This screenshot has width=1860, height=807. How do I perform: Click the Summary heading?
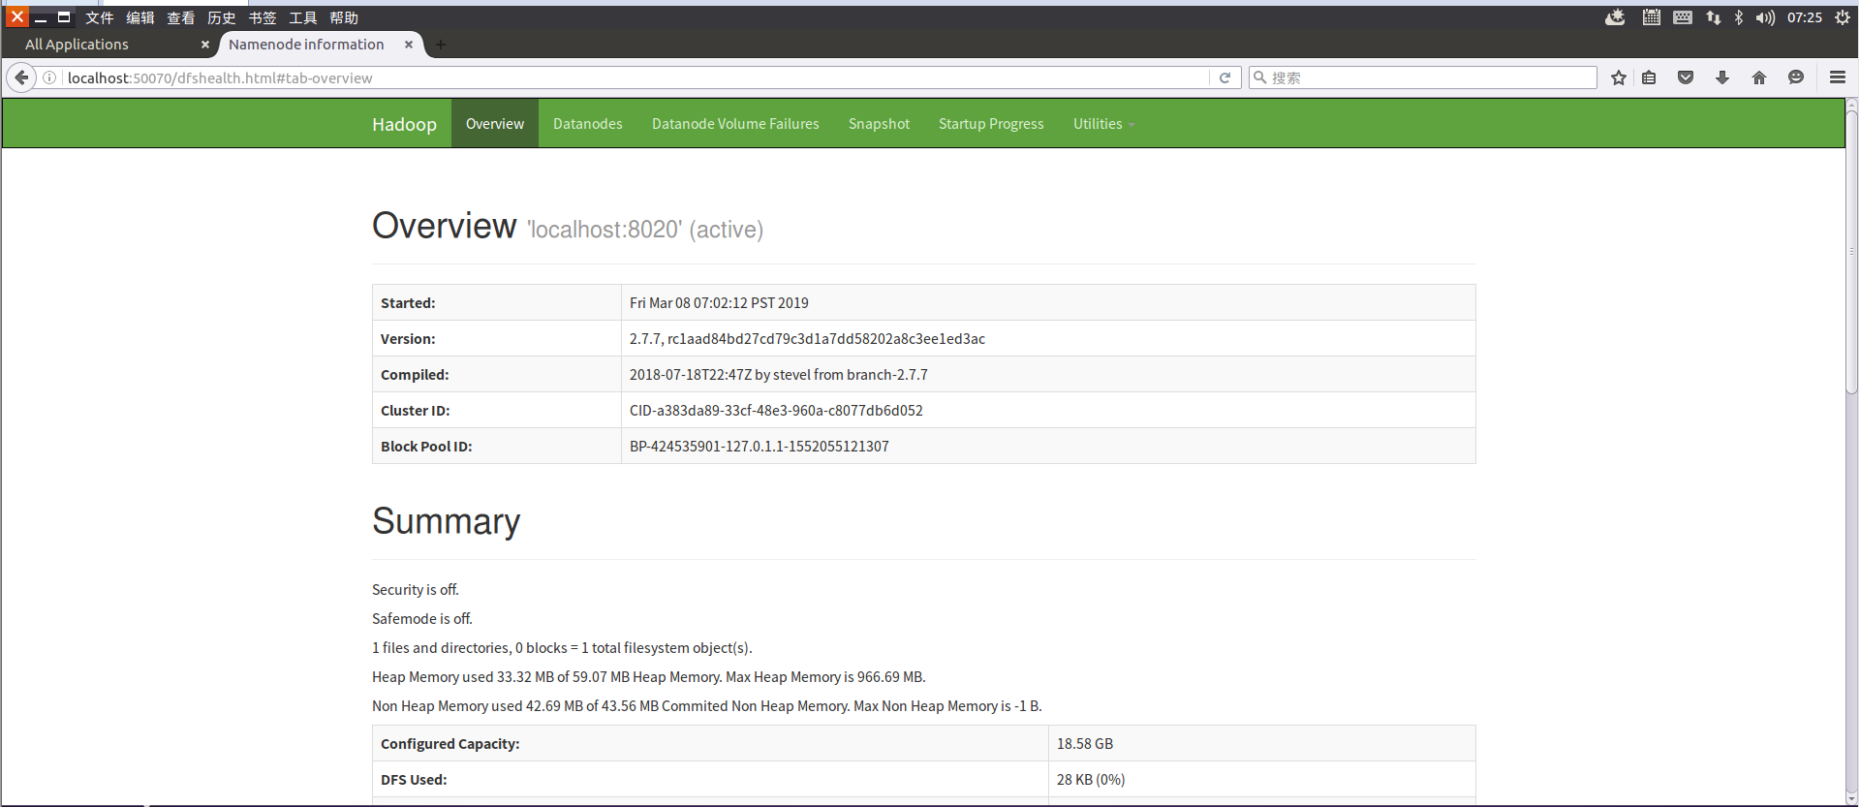click(x=447, y=521)
